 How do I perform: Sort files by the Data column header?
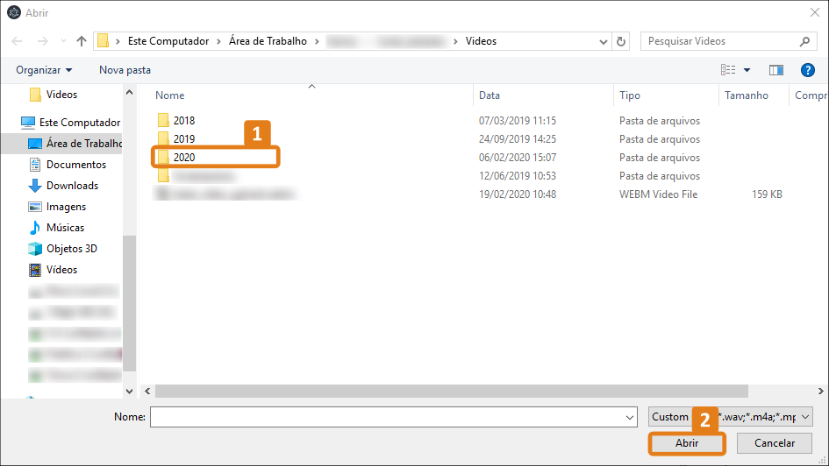pos(490,95)
